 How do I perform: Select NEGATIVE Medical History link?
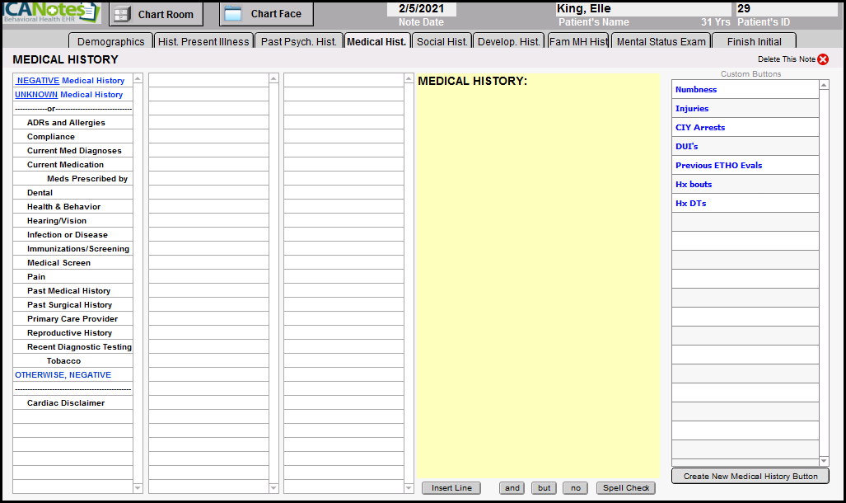tap(71, 81)
